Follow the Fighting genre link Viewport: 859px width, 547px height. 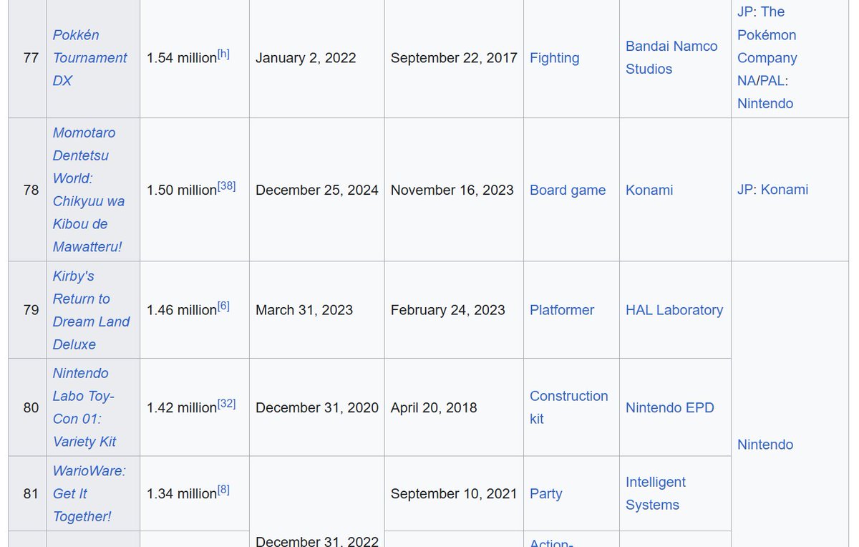coord(555,58)
